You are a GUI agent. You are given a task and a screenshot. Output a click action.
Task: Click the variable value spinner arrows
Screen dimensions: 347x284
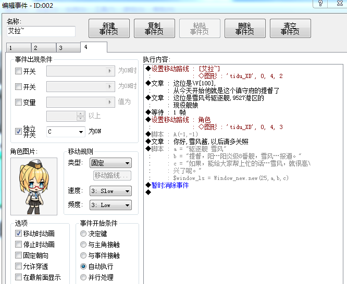coord(81,116)
